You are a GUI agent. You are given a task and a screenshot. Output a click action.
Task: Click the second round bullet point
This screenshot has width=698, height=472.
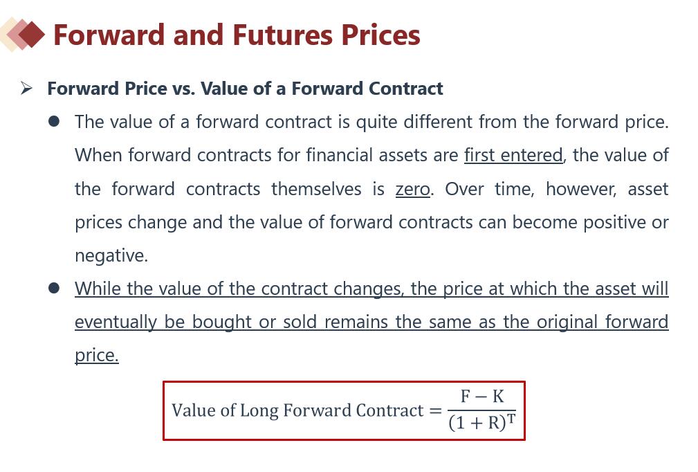pyautogui.click(x=54, y=287)
